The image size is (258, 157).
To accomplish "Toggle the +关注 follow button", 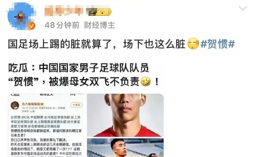I will pyautogui.click(x=76, y=105).
